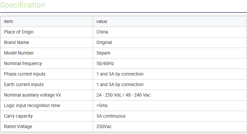The height and width of the screenshot is (134, 247).
Task: Click the Model Number label
Action: click(x=19, y=53)
